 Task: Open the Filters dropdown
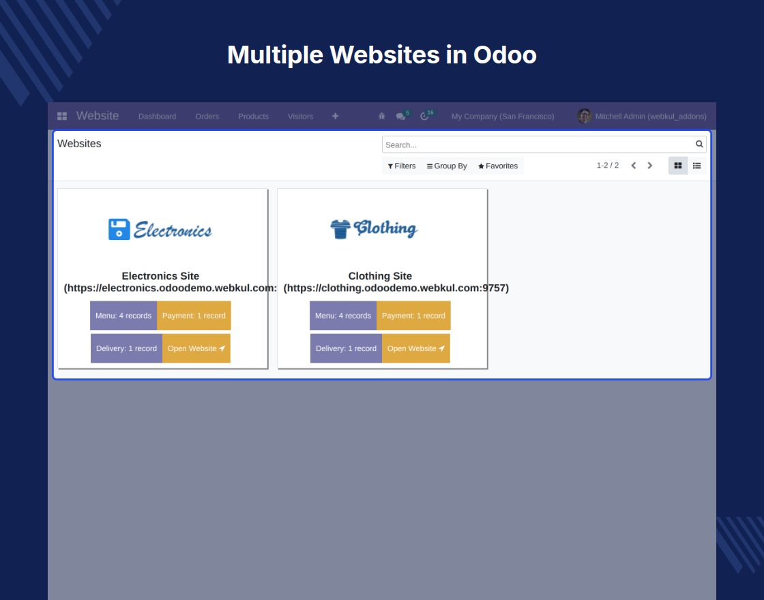(402, 166)
